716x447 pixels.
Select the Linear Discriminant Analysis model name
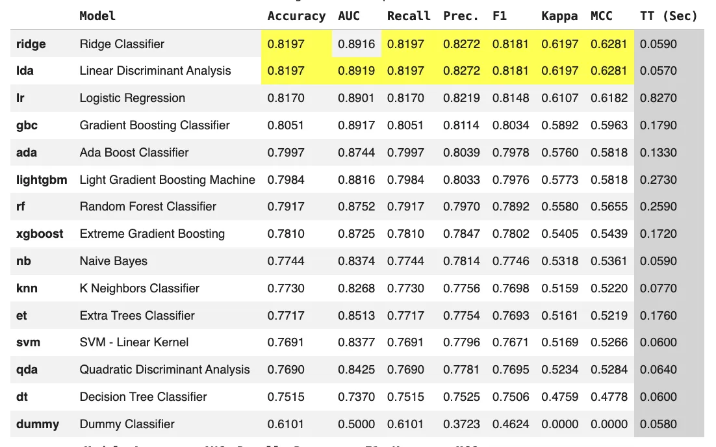155,71
